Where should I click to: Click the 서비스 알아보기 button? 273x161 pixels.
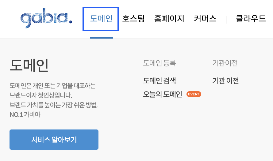[x=54, y=140]
